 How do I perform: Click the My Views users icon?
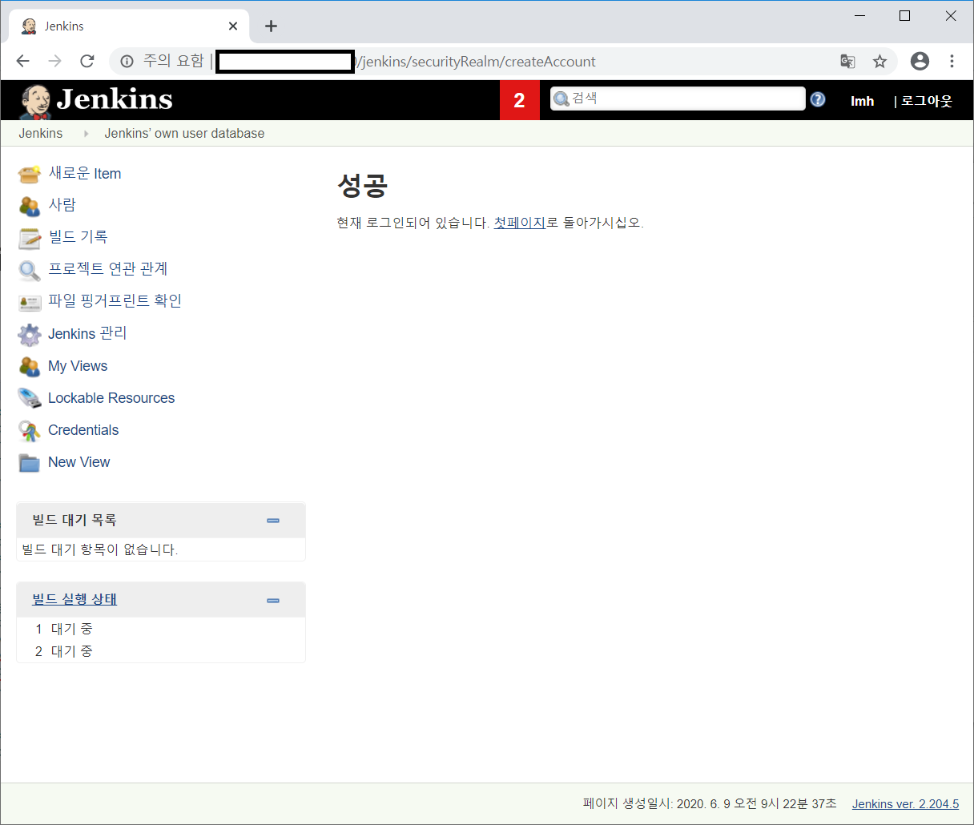tap(30, 367)
